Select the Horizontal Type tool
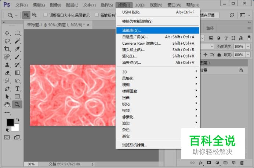254x168 pixels. [x=17, y=89]
